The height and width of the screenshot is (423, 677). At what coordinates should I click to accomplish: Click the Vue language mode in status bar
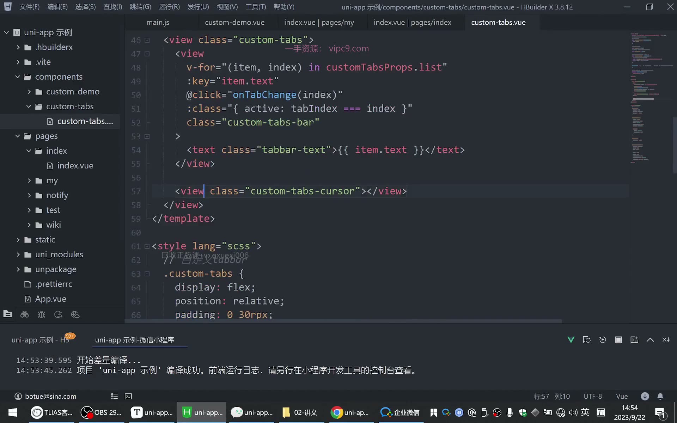coord(622,396)
